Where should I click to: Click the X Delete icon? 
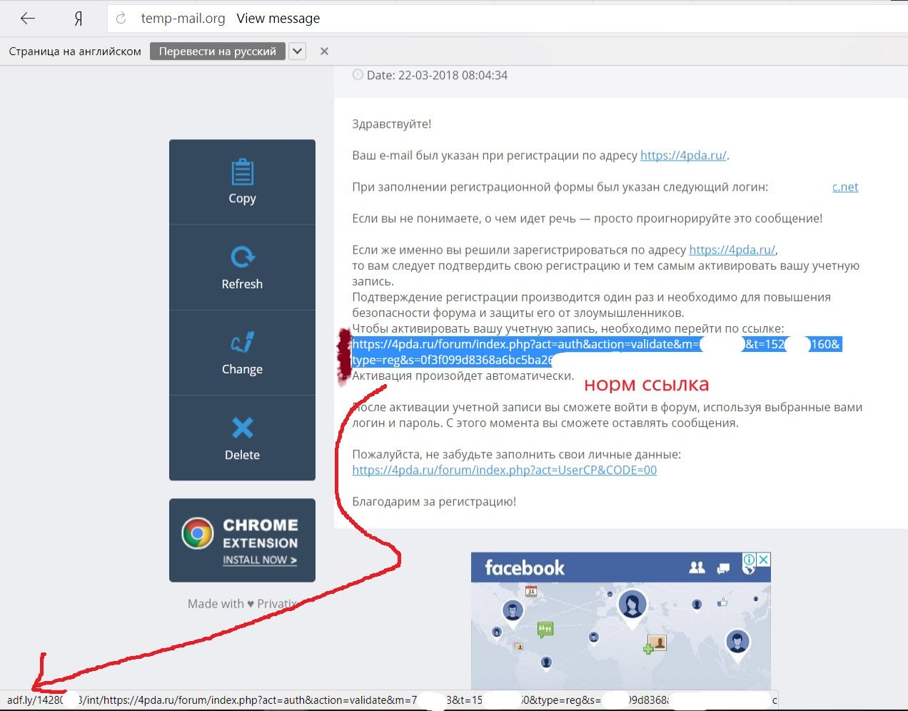click(x=243, y=428)
